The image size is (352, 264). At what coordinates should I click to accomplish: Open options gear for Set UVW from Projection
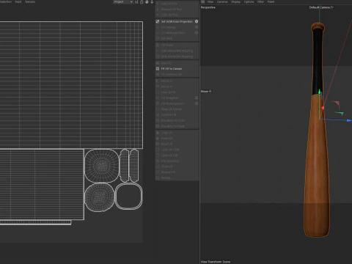pos(197,21)
